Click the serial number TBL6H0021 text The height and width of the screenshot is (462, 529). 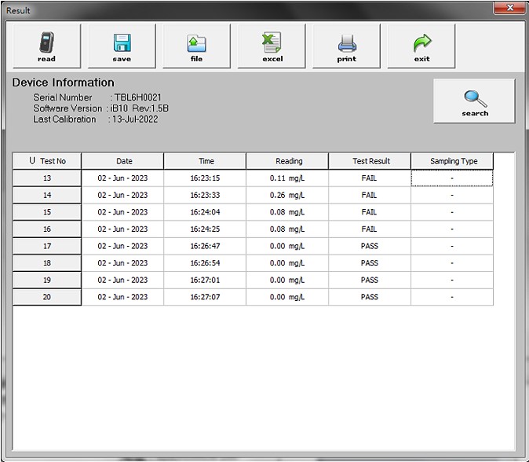click(x=137, y=97)
